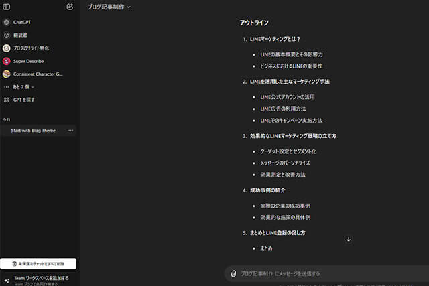Click the 未保護のチャットをすべて削除 button
429x286 pixels.
[38, 264]
